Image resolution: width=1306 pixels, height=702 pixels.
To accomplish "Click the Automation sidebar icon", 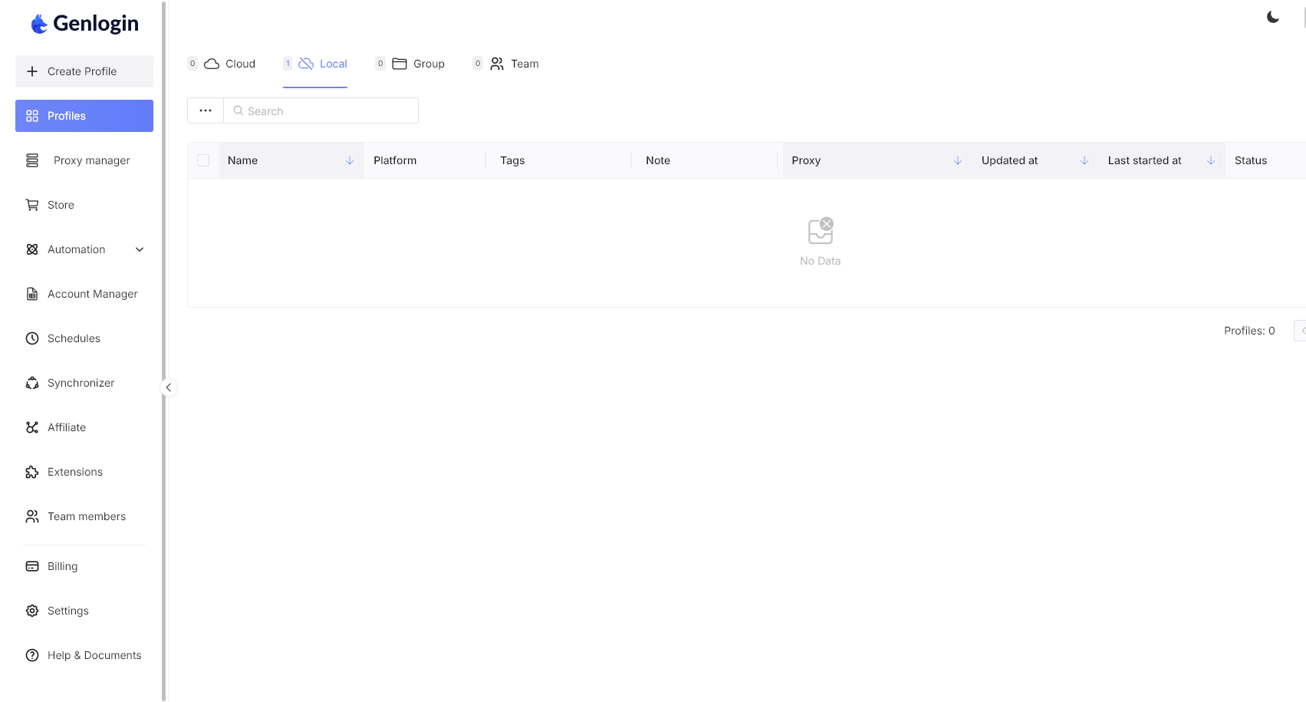I will point(32,249).
